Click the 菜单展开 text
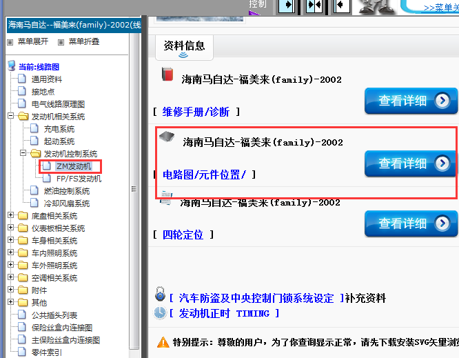Screen dimensions: 459x358 (33, 41)
